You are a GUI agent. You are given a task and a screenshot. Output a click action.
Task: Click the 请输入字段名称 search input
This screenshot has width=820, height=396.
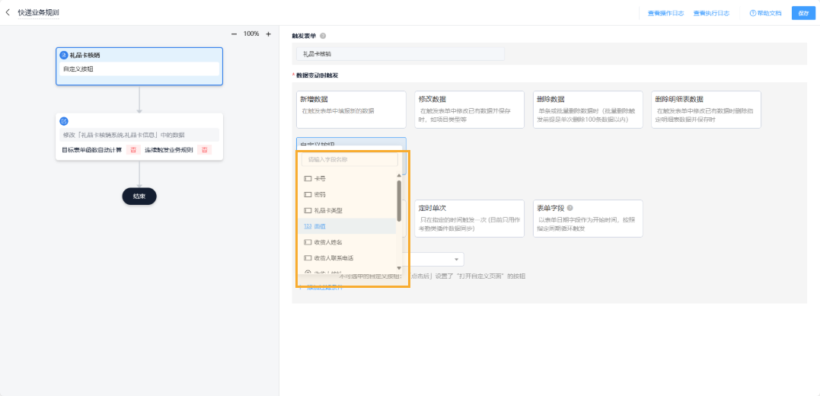coord(350,159)
